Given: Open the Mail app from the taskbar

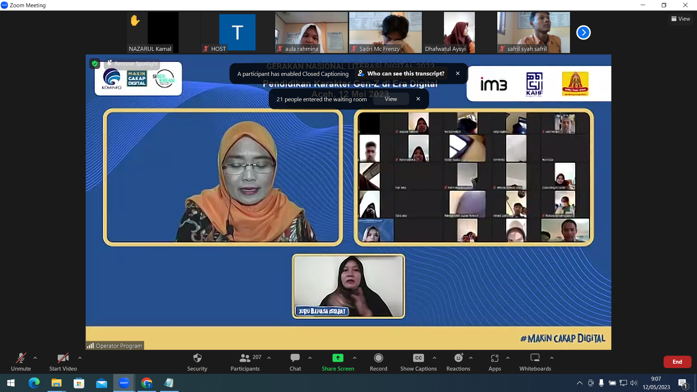Looking at the screenshot, I should tap(102, 383).
